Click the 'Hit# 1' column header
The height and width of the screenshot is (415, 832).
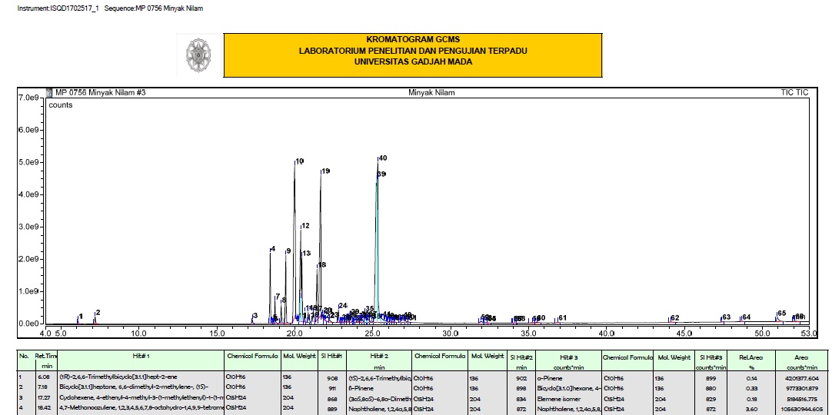click(141, 357)
